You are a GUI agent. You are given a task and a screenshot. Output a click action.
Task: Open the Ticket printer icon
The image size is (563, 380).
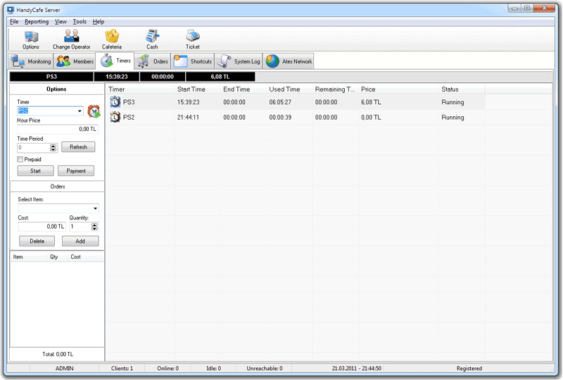tap(192, 37)
